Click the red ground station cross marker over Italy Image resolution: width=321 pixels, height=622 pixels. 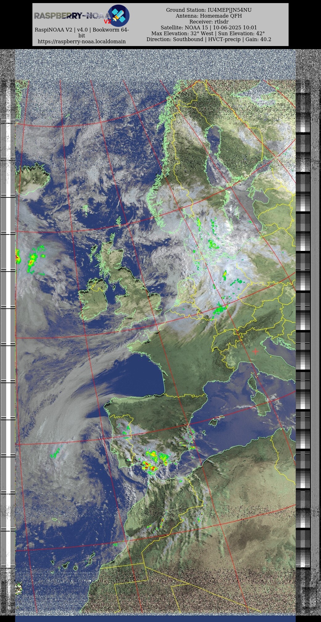(256, 351)
